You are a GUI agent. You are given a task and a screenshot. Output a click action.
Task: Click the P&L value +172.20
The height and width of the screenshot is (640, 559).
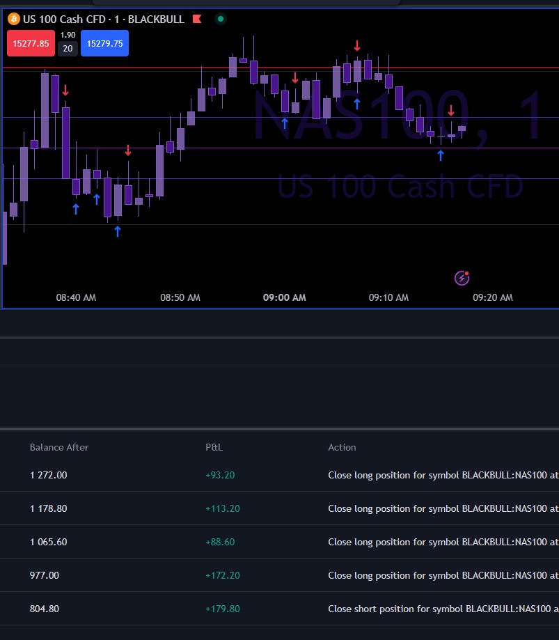[223, 575]
